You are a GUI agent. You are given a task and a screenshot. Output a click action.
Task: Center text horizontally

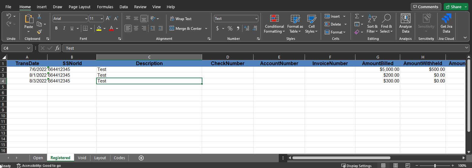tap(136, 28)
